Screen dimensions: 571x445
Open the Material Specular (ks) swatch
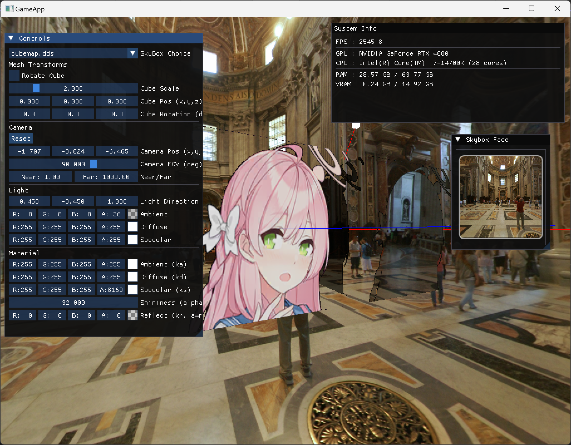click(133, 290)
